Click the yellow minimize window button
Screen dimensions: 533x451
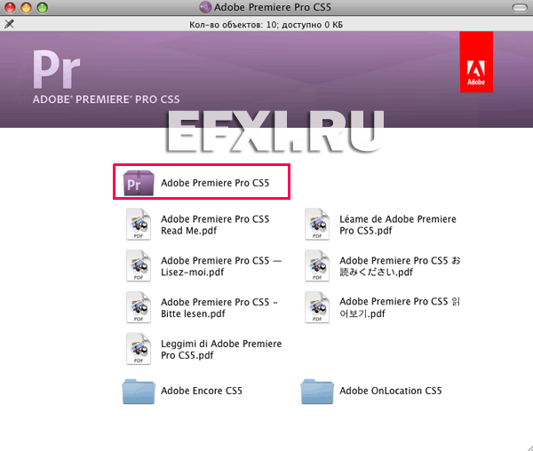pyautogui.click(x=26, y=7)
